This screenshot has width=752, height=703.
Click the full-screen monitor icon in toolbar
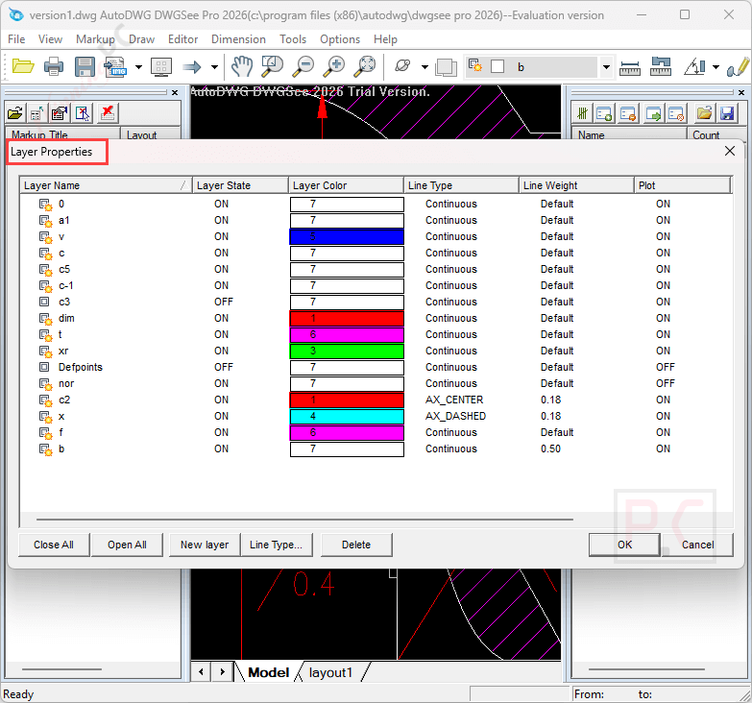(161, 66)
